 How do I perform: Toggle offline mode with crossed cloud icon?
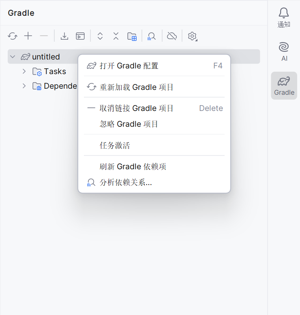[172, 36]
